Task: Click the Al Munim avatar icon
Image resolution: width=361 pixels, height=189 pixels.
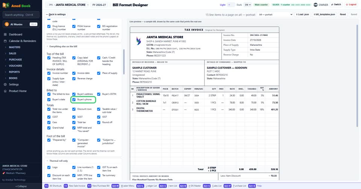Action: pyautogui.click(x=7, y=24)
